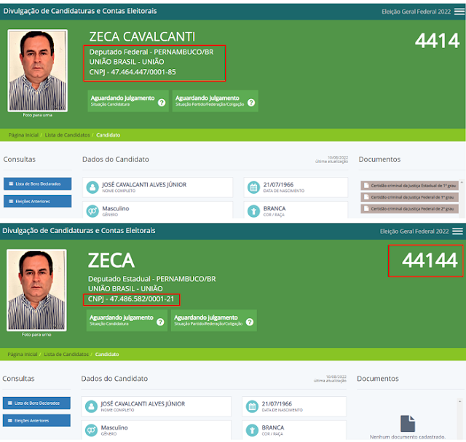The image size is (466, 442).
Task: Open Lista de Bens Declarados, upper page
Action: tap(37, 183)
